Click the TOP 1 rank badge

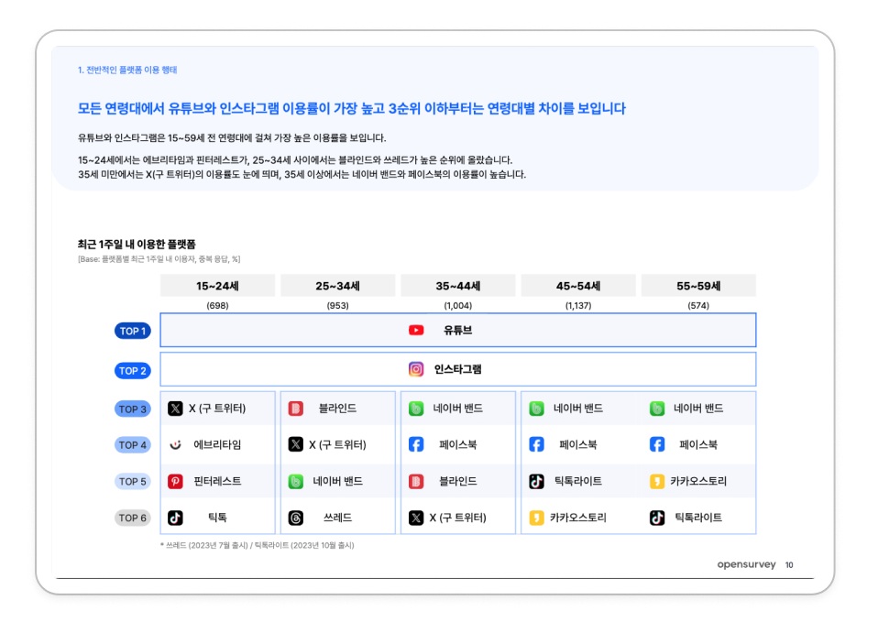click(x=133, y=332)
